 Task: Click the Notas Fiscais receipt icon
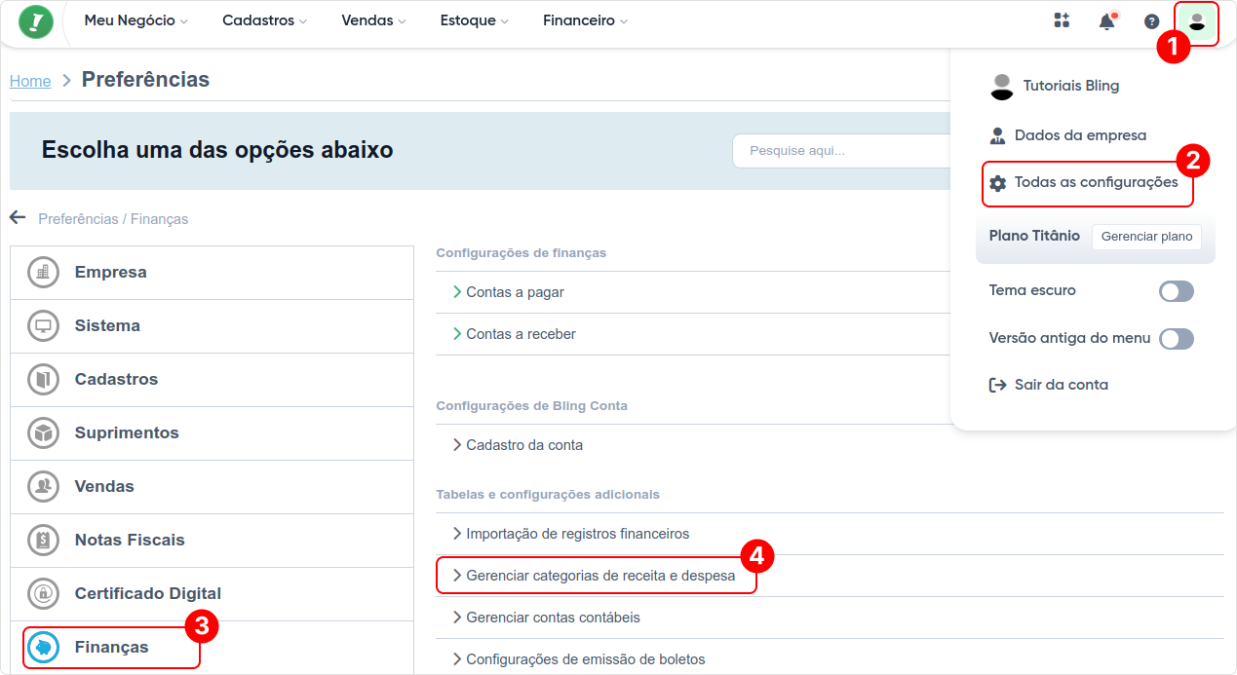tap(43, 541)
